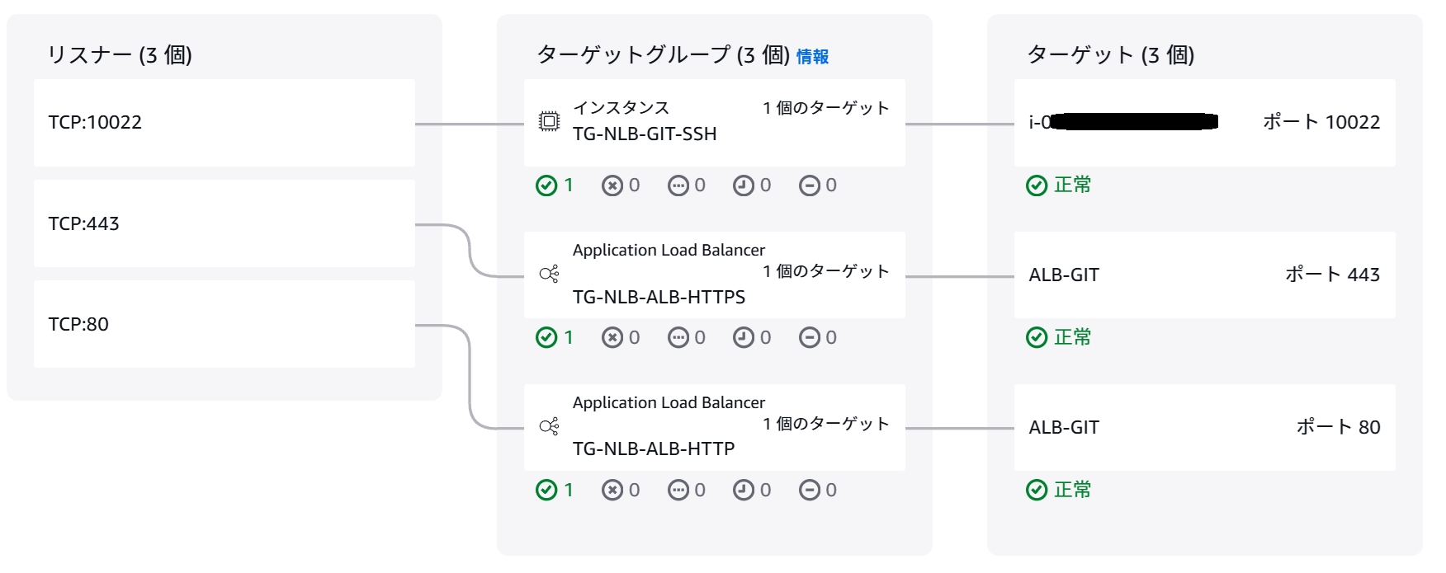This screenshot has height=573, width=1446.
Task: Click the redacted instance ID target
Action: 1123,122
